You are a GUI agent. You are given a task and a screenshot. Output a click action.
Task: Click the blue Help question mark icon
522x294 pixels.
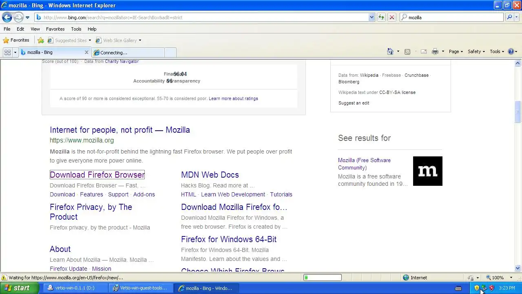(x=512, y=51)
